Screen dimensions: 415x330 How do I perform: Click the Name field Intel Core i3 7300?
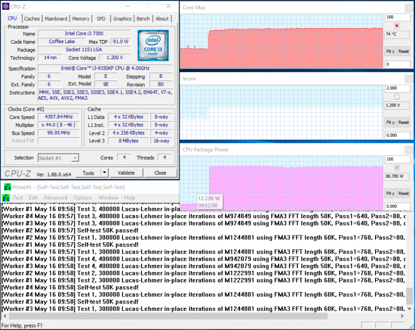tap(84, 34)
